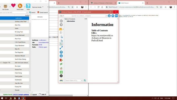The height and width of the screenshot is (100, 177).
Task: Toggle the Table of Contents sidebar button
Action: [61, 44]
